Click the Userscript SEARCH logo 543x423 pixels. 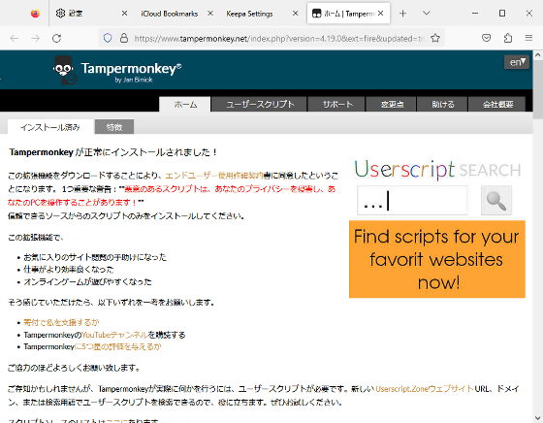click(x=437, y=170)
